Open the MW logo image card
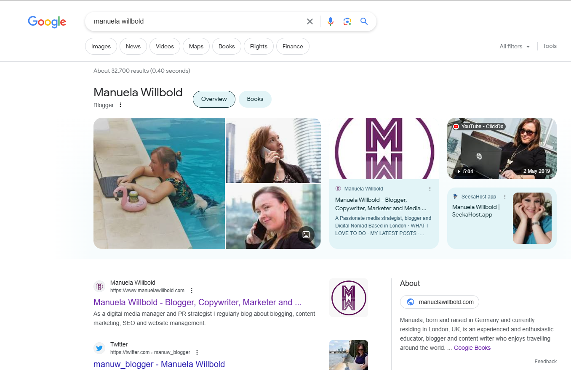 pos(384,148)
